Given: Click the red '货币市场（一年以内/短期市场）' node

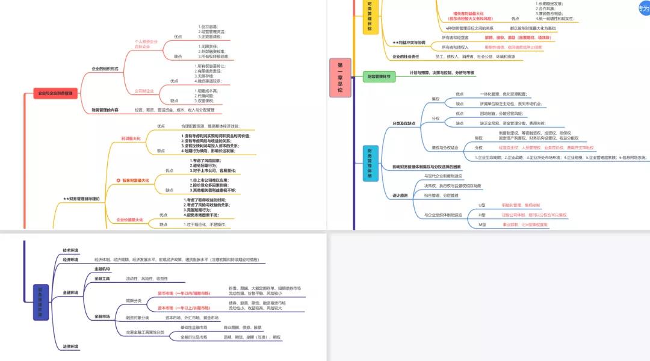Looking at the screenshot, I should coord(184,294).
